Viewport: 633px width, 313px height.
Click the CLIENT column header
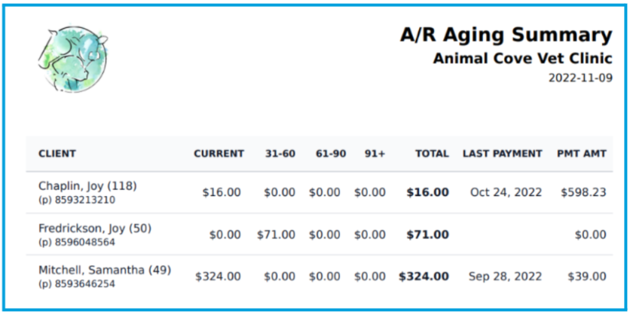coord(57,154)
